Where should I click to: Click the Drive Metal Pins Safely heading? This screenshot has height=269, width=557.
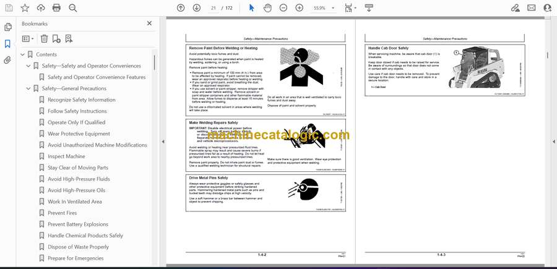click(x=209, y=178)
